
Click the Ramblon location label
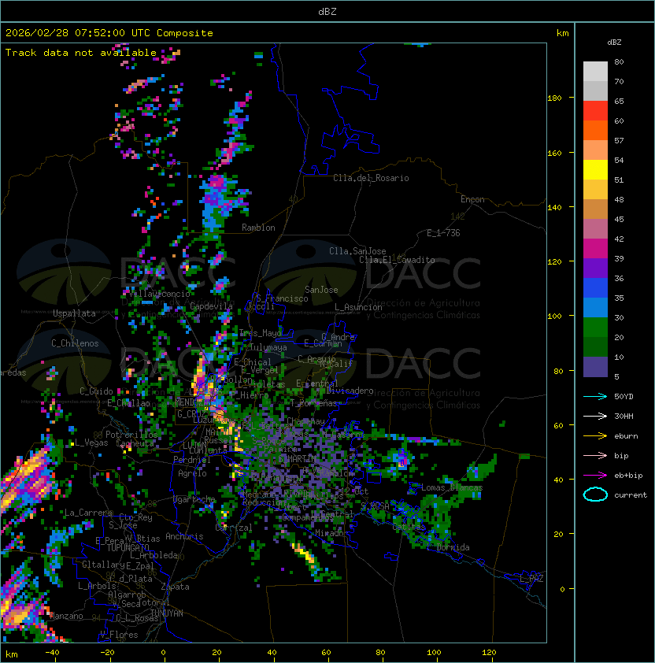(x=258, y=228)
